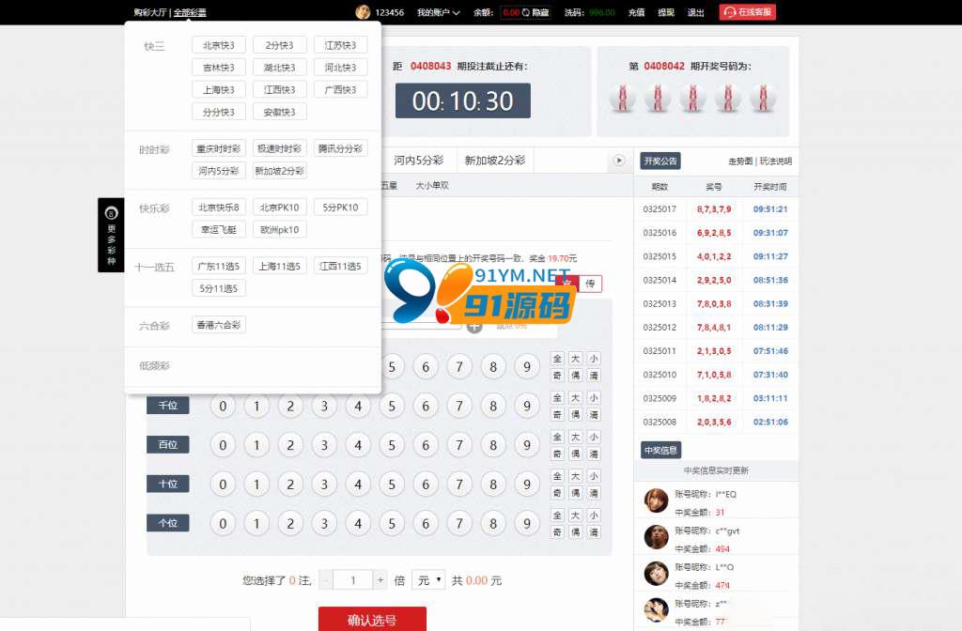This screenshot has width=962, height=631.
Task: Click the result 6,9,2,8,5 in the table
Action: 714,233
